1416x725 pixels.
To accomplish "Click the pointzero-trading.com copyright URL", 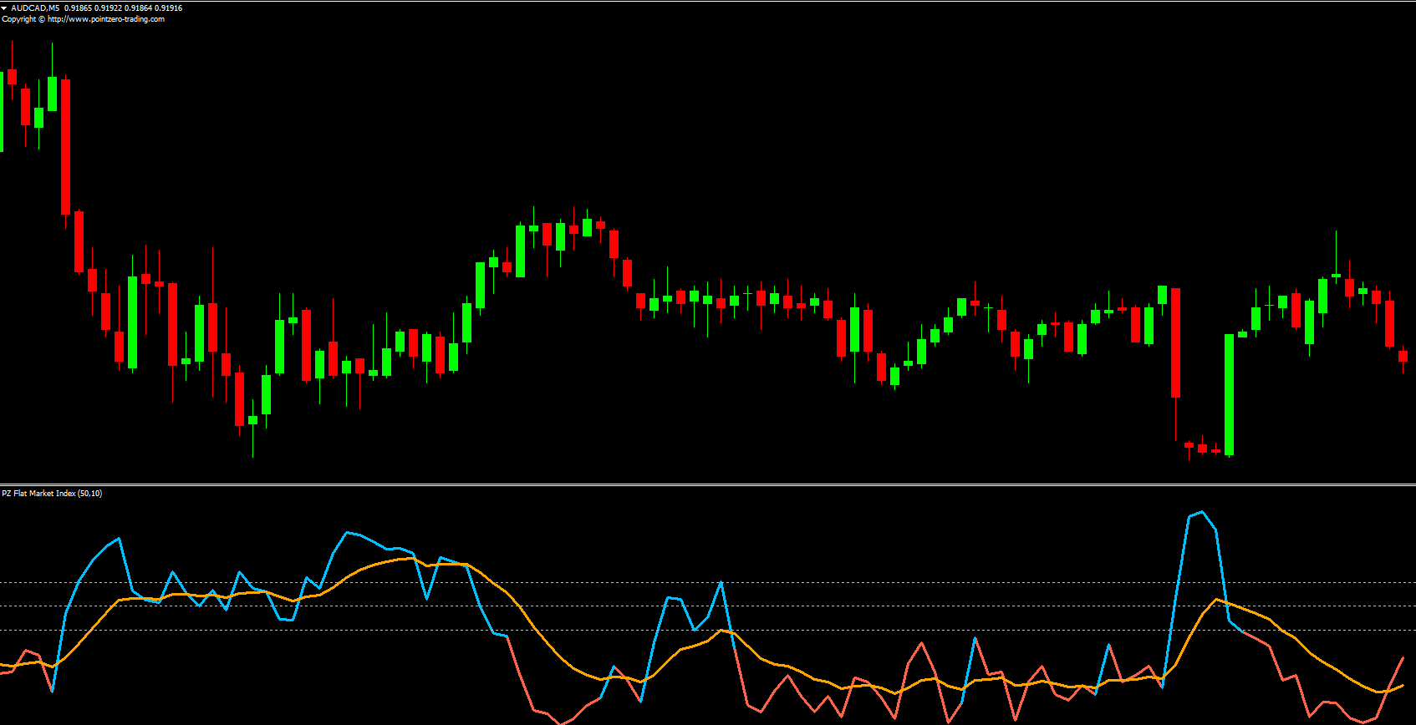I will 106,19.
